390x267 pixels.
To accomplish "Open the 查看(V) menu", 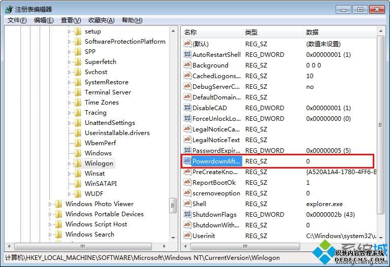I will 71,20.
